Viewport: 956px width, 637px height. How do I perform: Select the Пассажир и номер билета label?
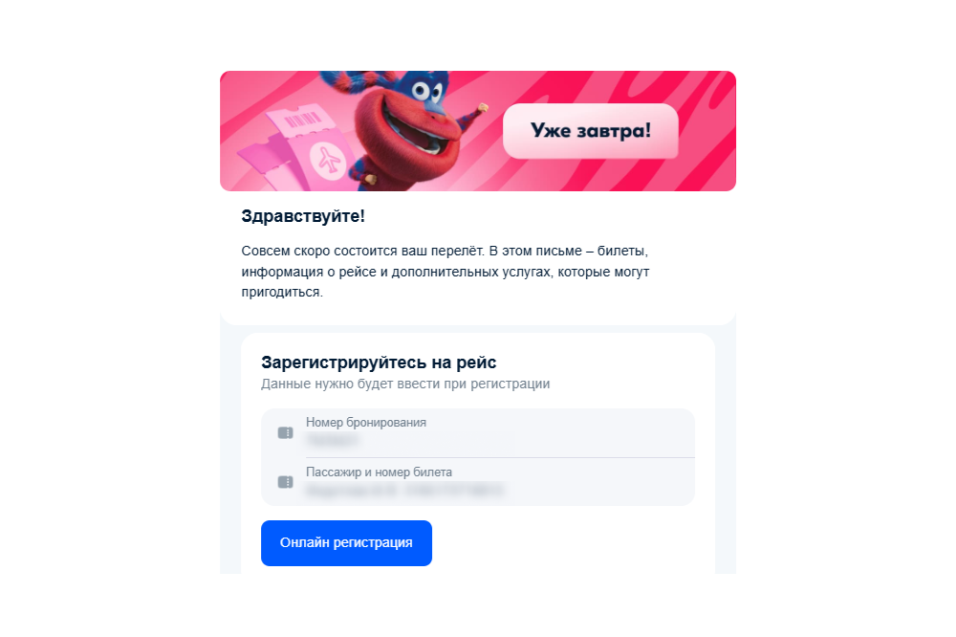(379, 472)
